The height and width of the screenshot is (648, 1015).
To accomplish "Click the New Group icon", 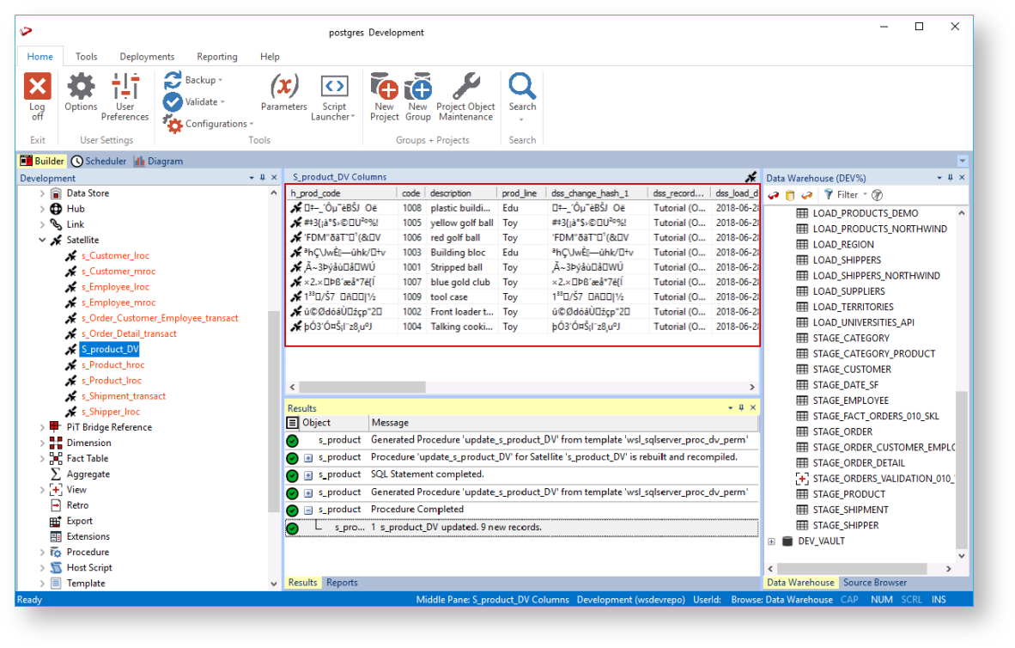I will point(418,86).
